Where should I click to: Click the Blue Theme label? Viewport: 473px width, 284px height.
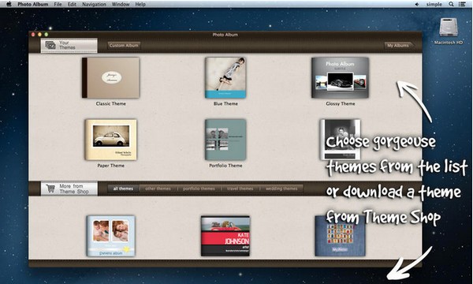225,103
